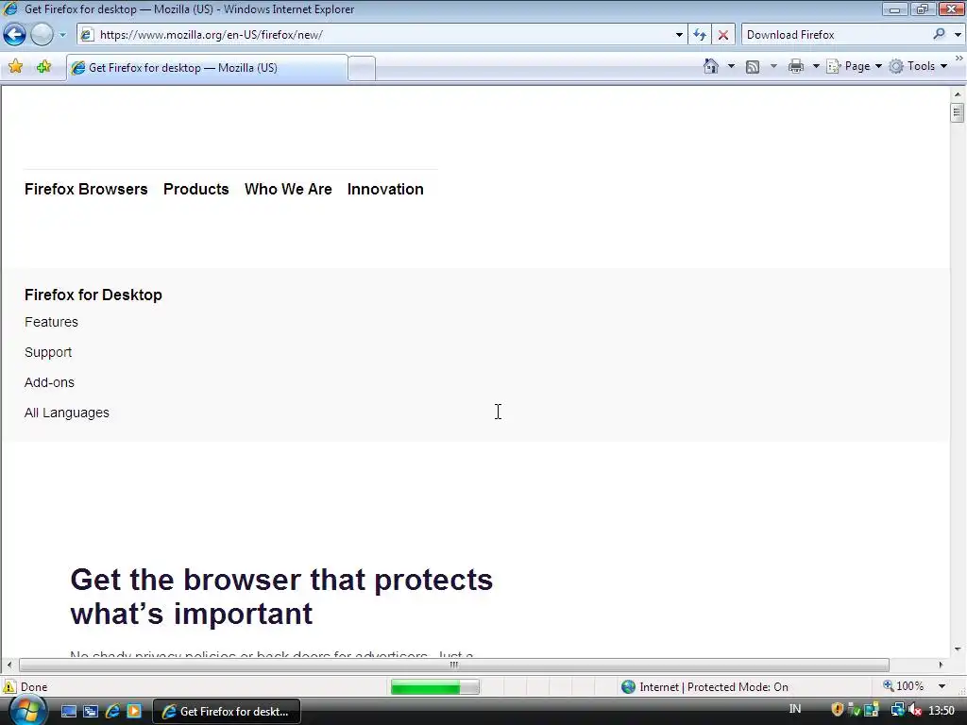Launch Windows Media Player quick launch icon

(134, 712)
